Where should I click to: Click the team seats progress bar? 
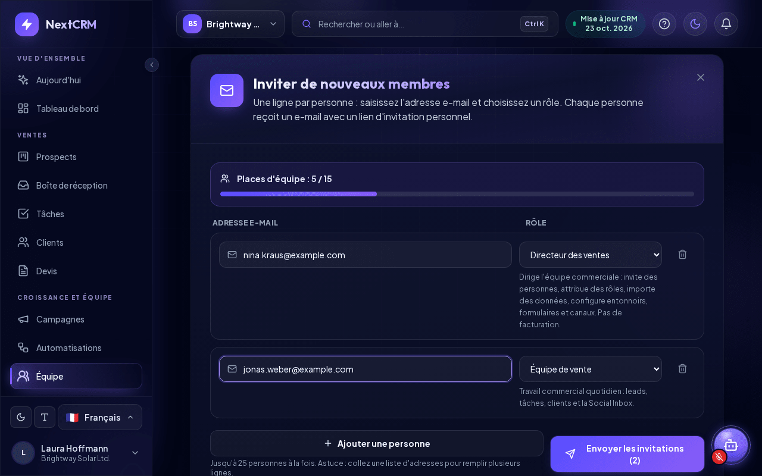coord(457,194)
